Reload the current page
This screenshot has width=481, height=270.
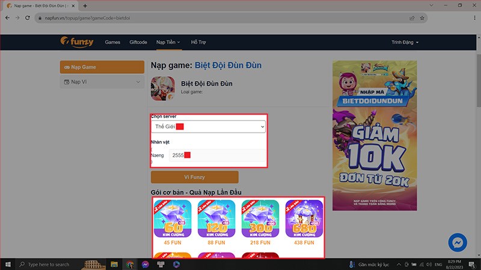tap(27, 18)
